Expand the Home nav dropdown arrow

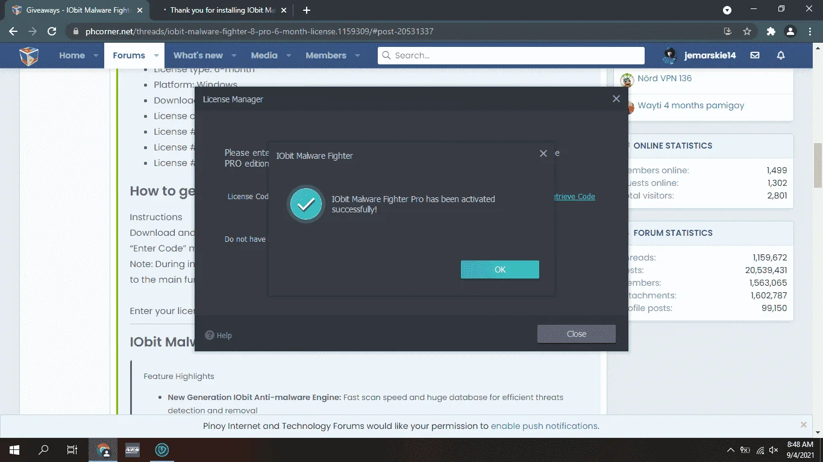(x=96, y=55)
